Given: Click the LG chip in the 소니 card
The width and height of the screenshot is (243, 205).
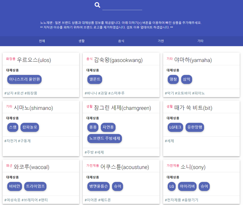Looking at the screenshot, I should (x=171, y=186).
